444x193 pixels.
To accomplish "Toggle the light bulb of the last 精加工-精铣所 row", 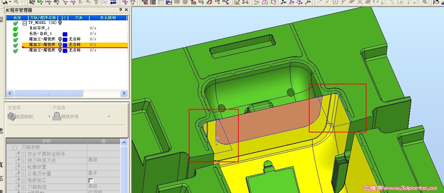I will tap(60, 50).
